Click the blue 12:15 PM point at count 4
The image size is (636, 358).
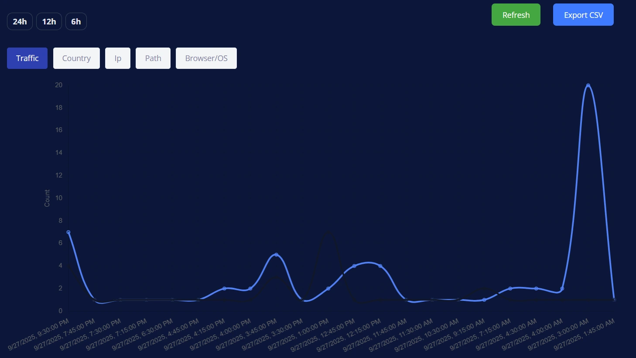(380, 266)
